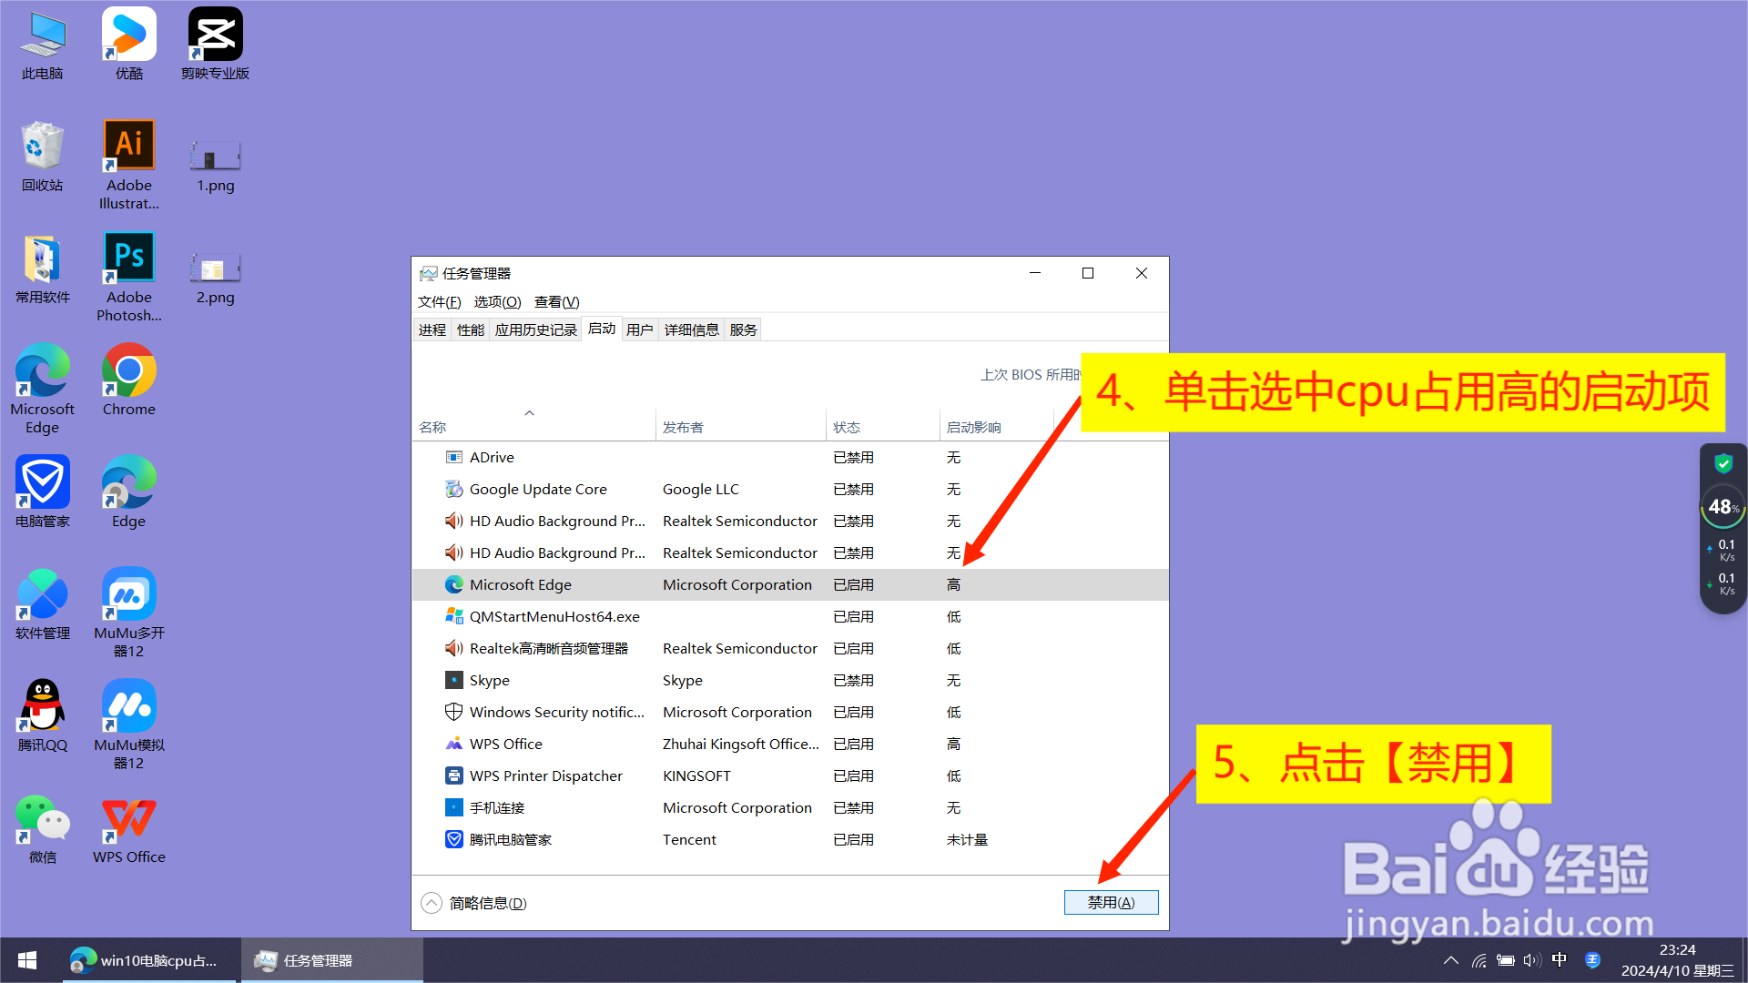Switch to the 详细信息 tab
Image resolution: width=1748 pixels, height=983 pixels.
click(x=692, y=329)
